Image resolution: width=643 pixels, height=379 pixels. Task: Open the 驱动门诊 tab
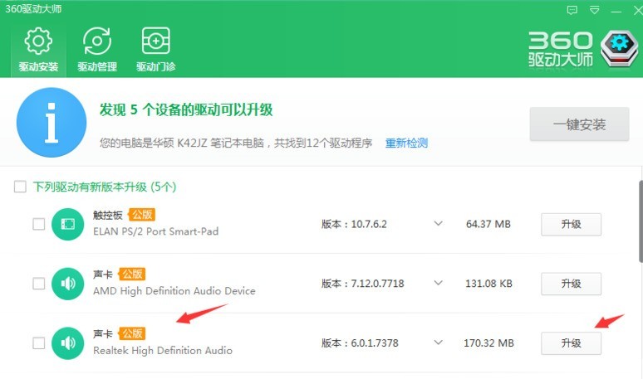click(x=156, y=49)
